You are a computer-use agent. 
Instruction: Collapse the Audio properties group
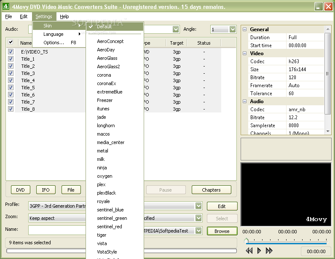[245, 101]
